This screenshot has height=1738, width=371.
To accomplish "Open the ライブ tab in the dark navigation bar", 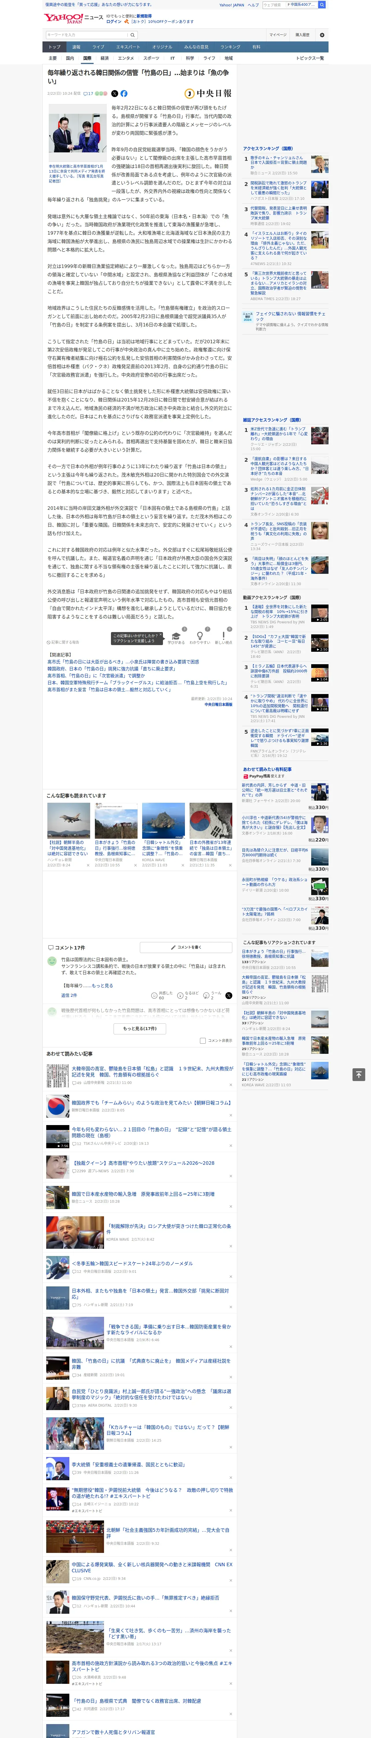I will [x=98, y=47].
